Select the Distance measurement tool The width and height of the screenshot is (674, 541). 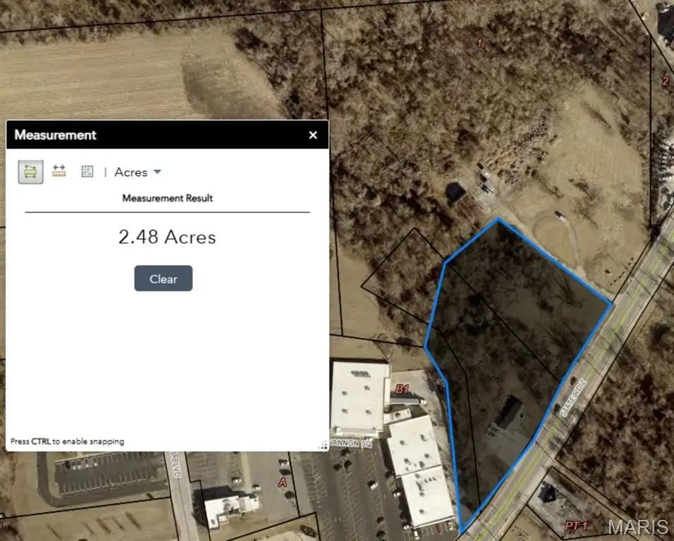[59, 171]
